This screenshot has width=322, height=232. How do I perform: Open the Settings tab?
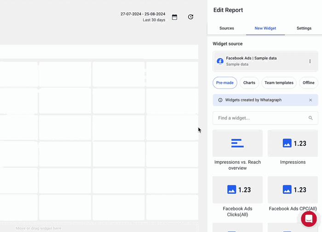click(x=304, y=28)
